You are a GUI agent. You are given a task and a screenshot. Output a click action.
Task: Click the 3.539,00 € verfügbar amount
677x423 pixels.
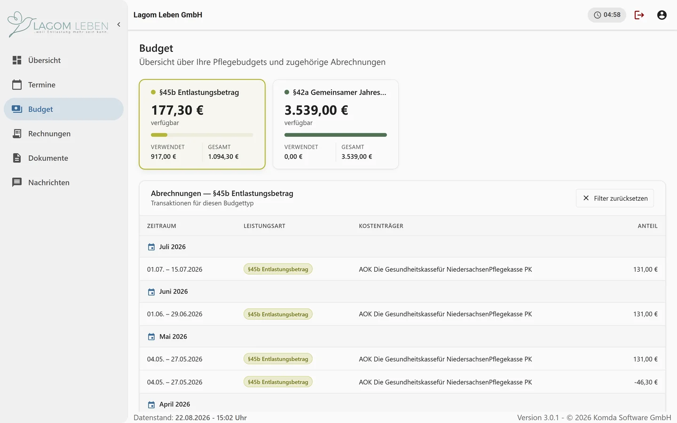point(316,110)
